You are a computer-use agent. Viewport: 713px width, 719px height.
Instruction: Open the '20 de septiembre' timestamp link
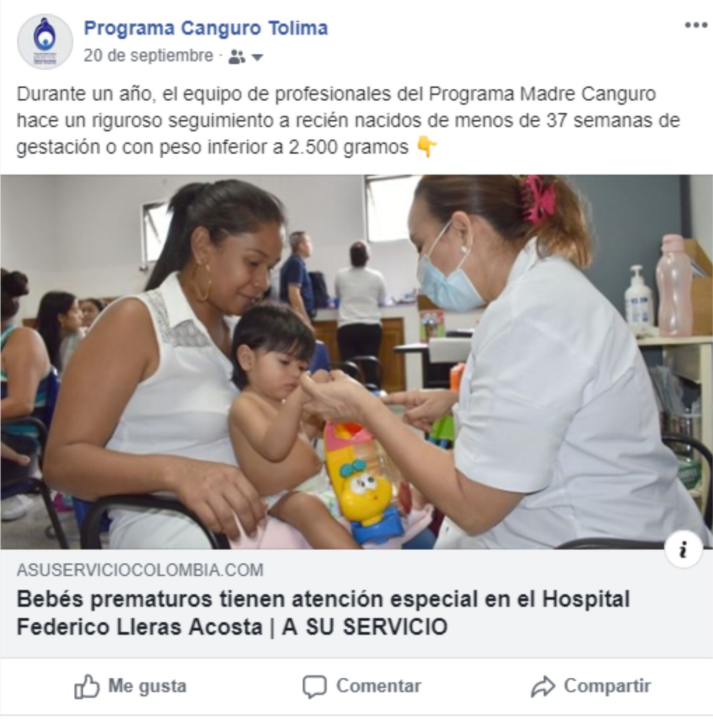[149, 55]
